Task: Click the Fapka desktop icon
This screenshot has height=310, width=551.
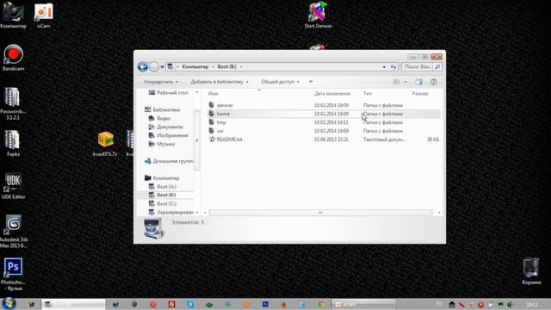Action: (x=13, y=144)
